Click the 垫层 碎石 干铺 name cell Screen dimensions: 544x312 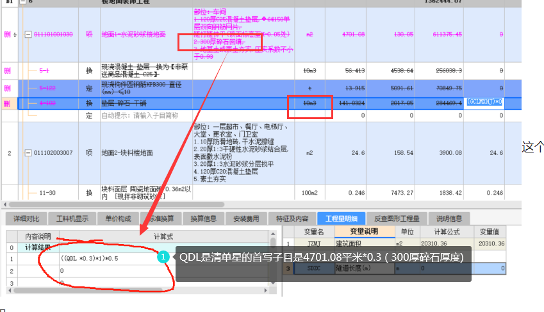pos(146,103)
